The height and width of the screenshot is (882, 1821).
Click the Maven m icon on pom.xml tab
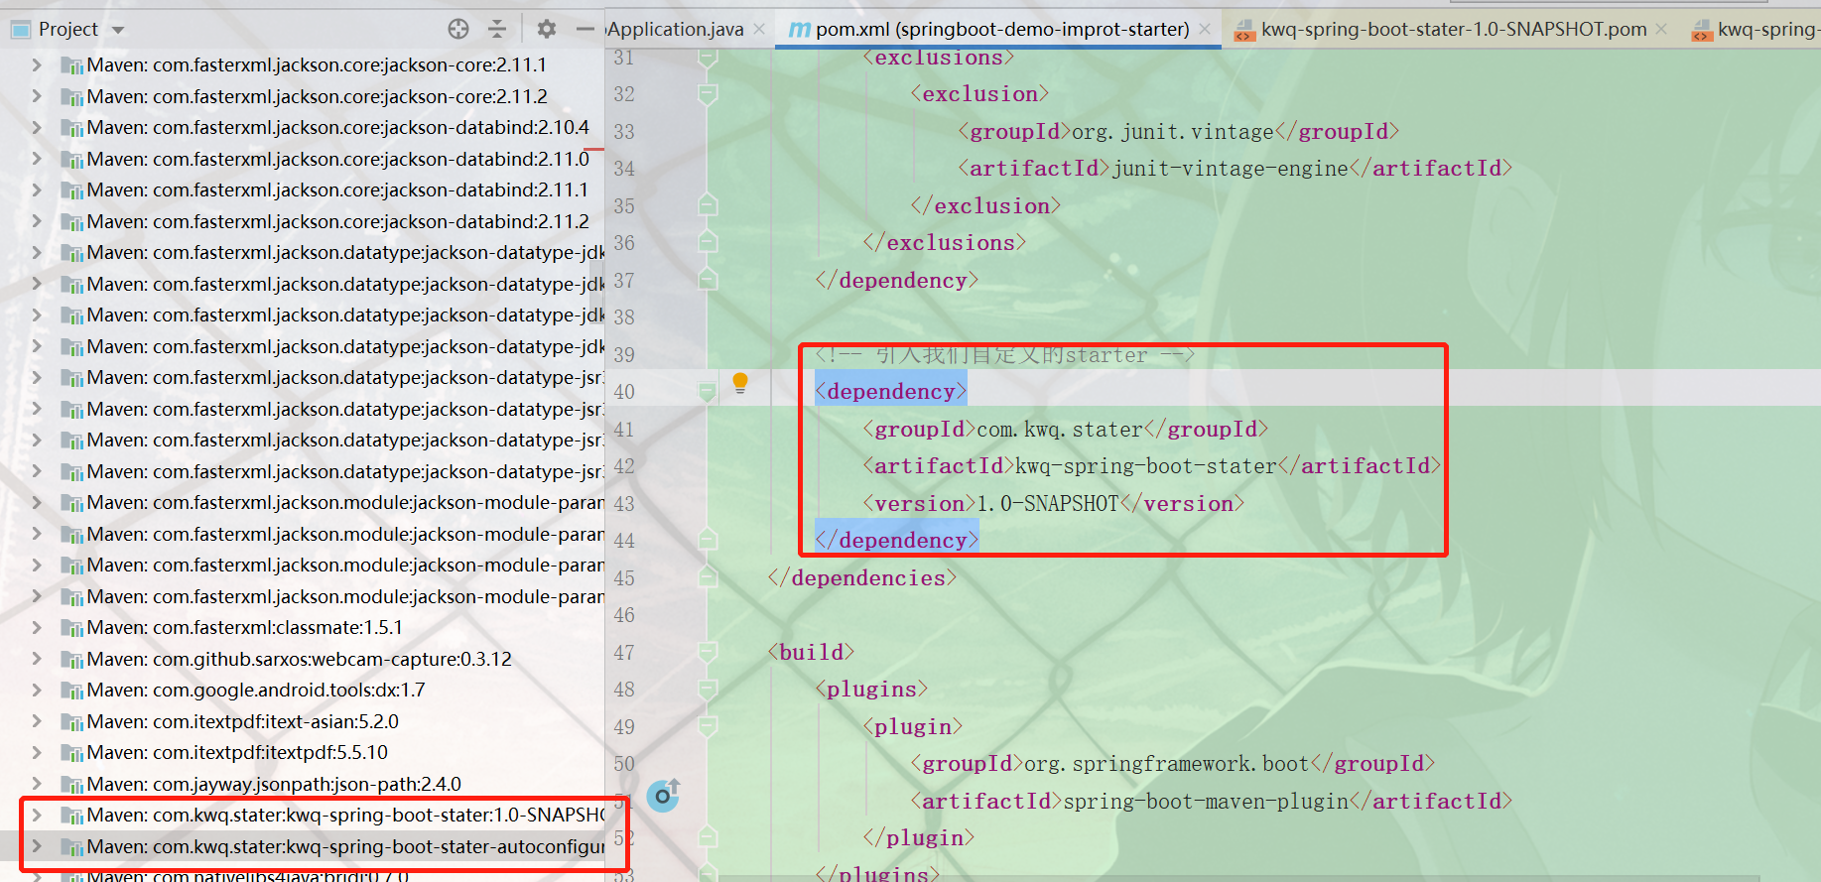[799, 30]
